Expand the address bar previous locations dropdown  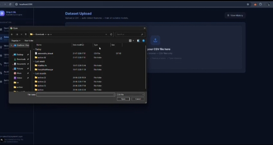point(106,34)
